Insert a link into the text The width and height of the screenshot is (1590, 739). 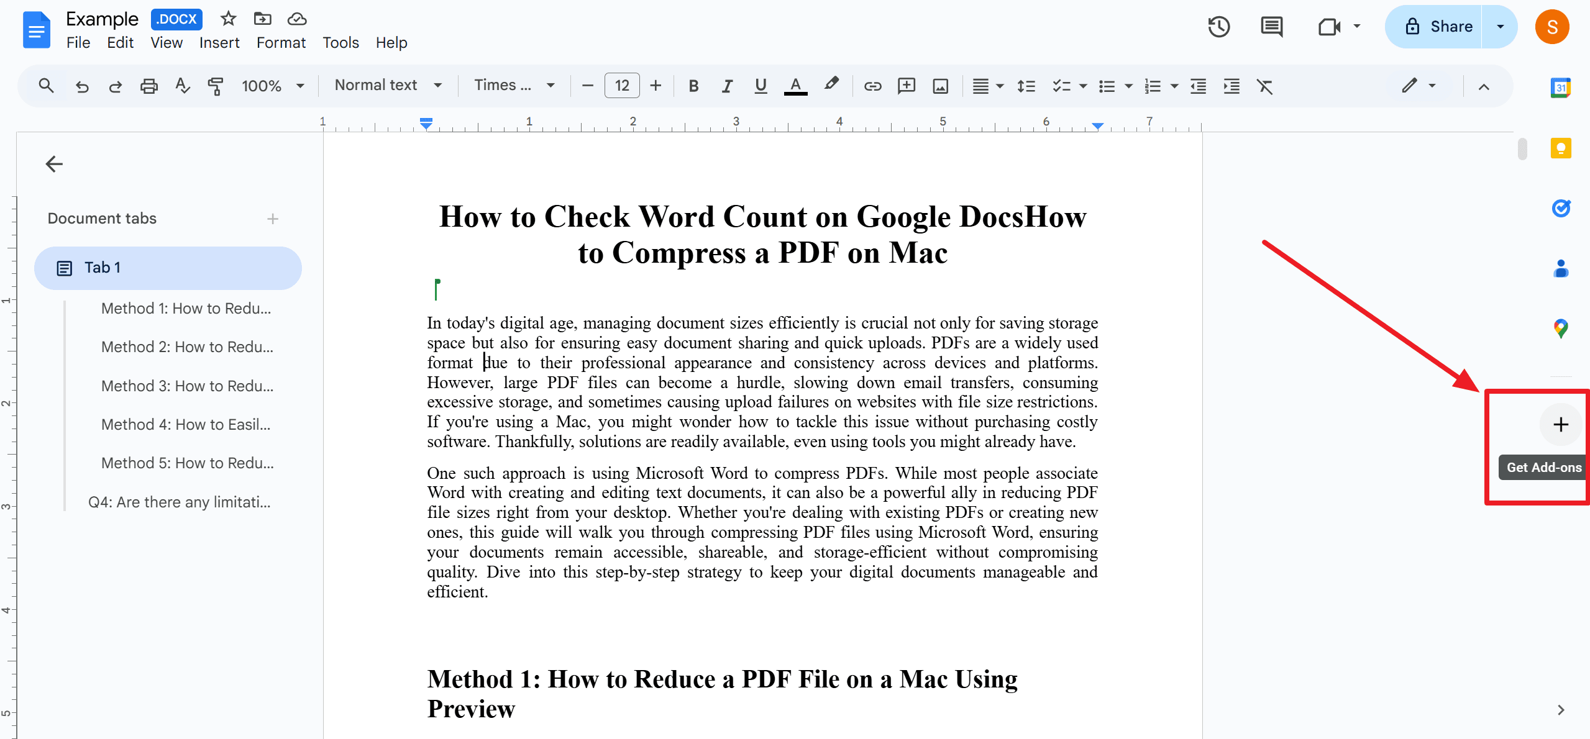pyautogui.click(x=872, y=86)
